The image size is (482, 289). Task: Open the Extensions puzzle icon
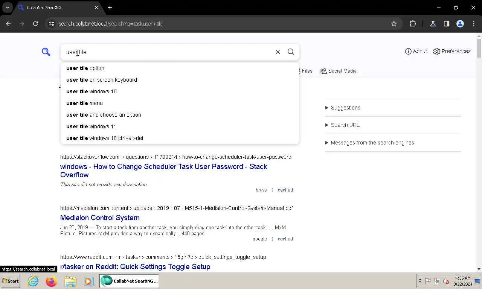(413, 24)
